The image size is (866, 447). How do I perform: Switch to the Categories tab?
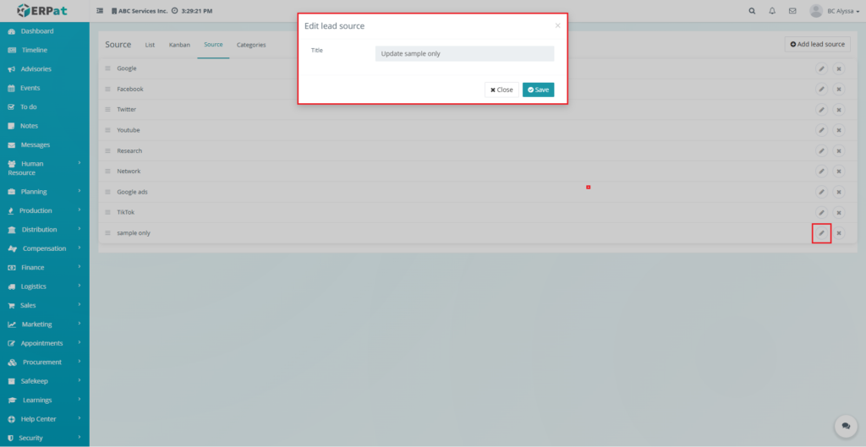coord(251,45)
